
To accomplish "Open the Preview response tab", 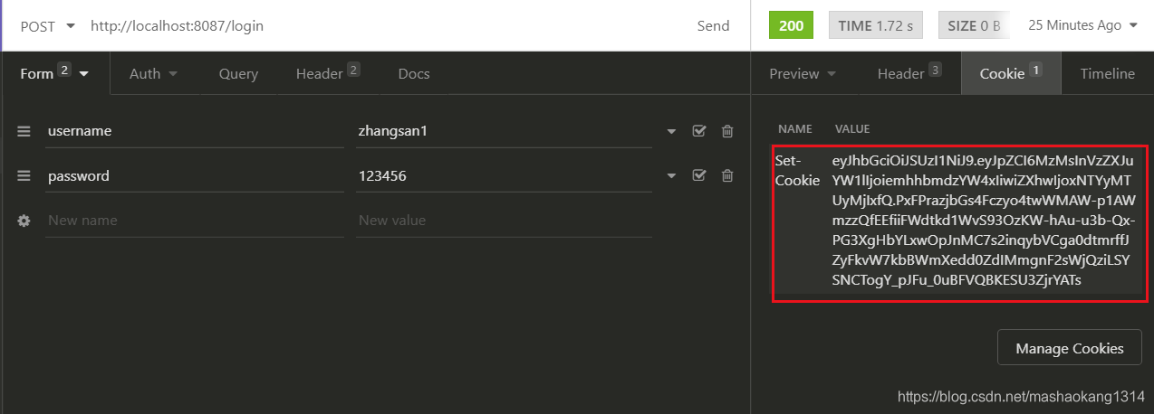I will pyautogui.click(x=803, y=74).
